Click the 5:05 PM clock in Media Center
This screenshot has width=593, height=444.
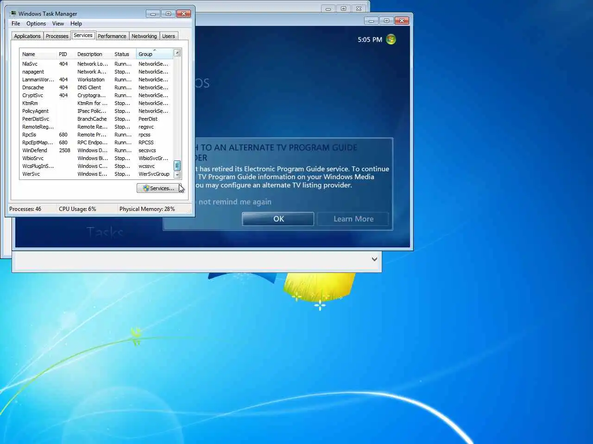370,40
